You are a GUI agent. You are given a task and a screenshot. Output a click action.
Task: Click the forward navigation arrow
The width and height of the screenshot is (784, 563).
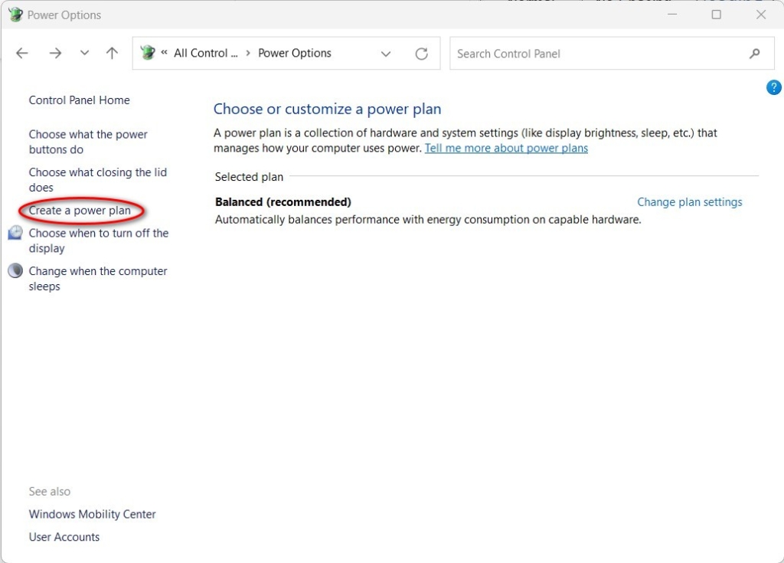click(x=55, y=53)
